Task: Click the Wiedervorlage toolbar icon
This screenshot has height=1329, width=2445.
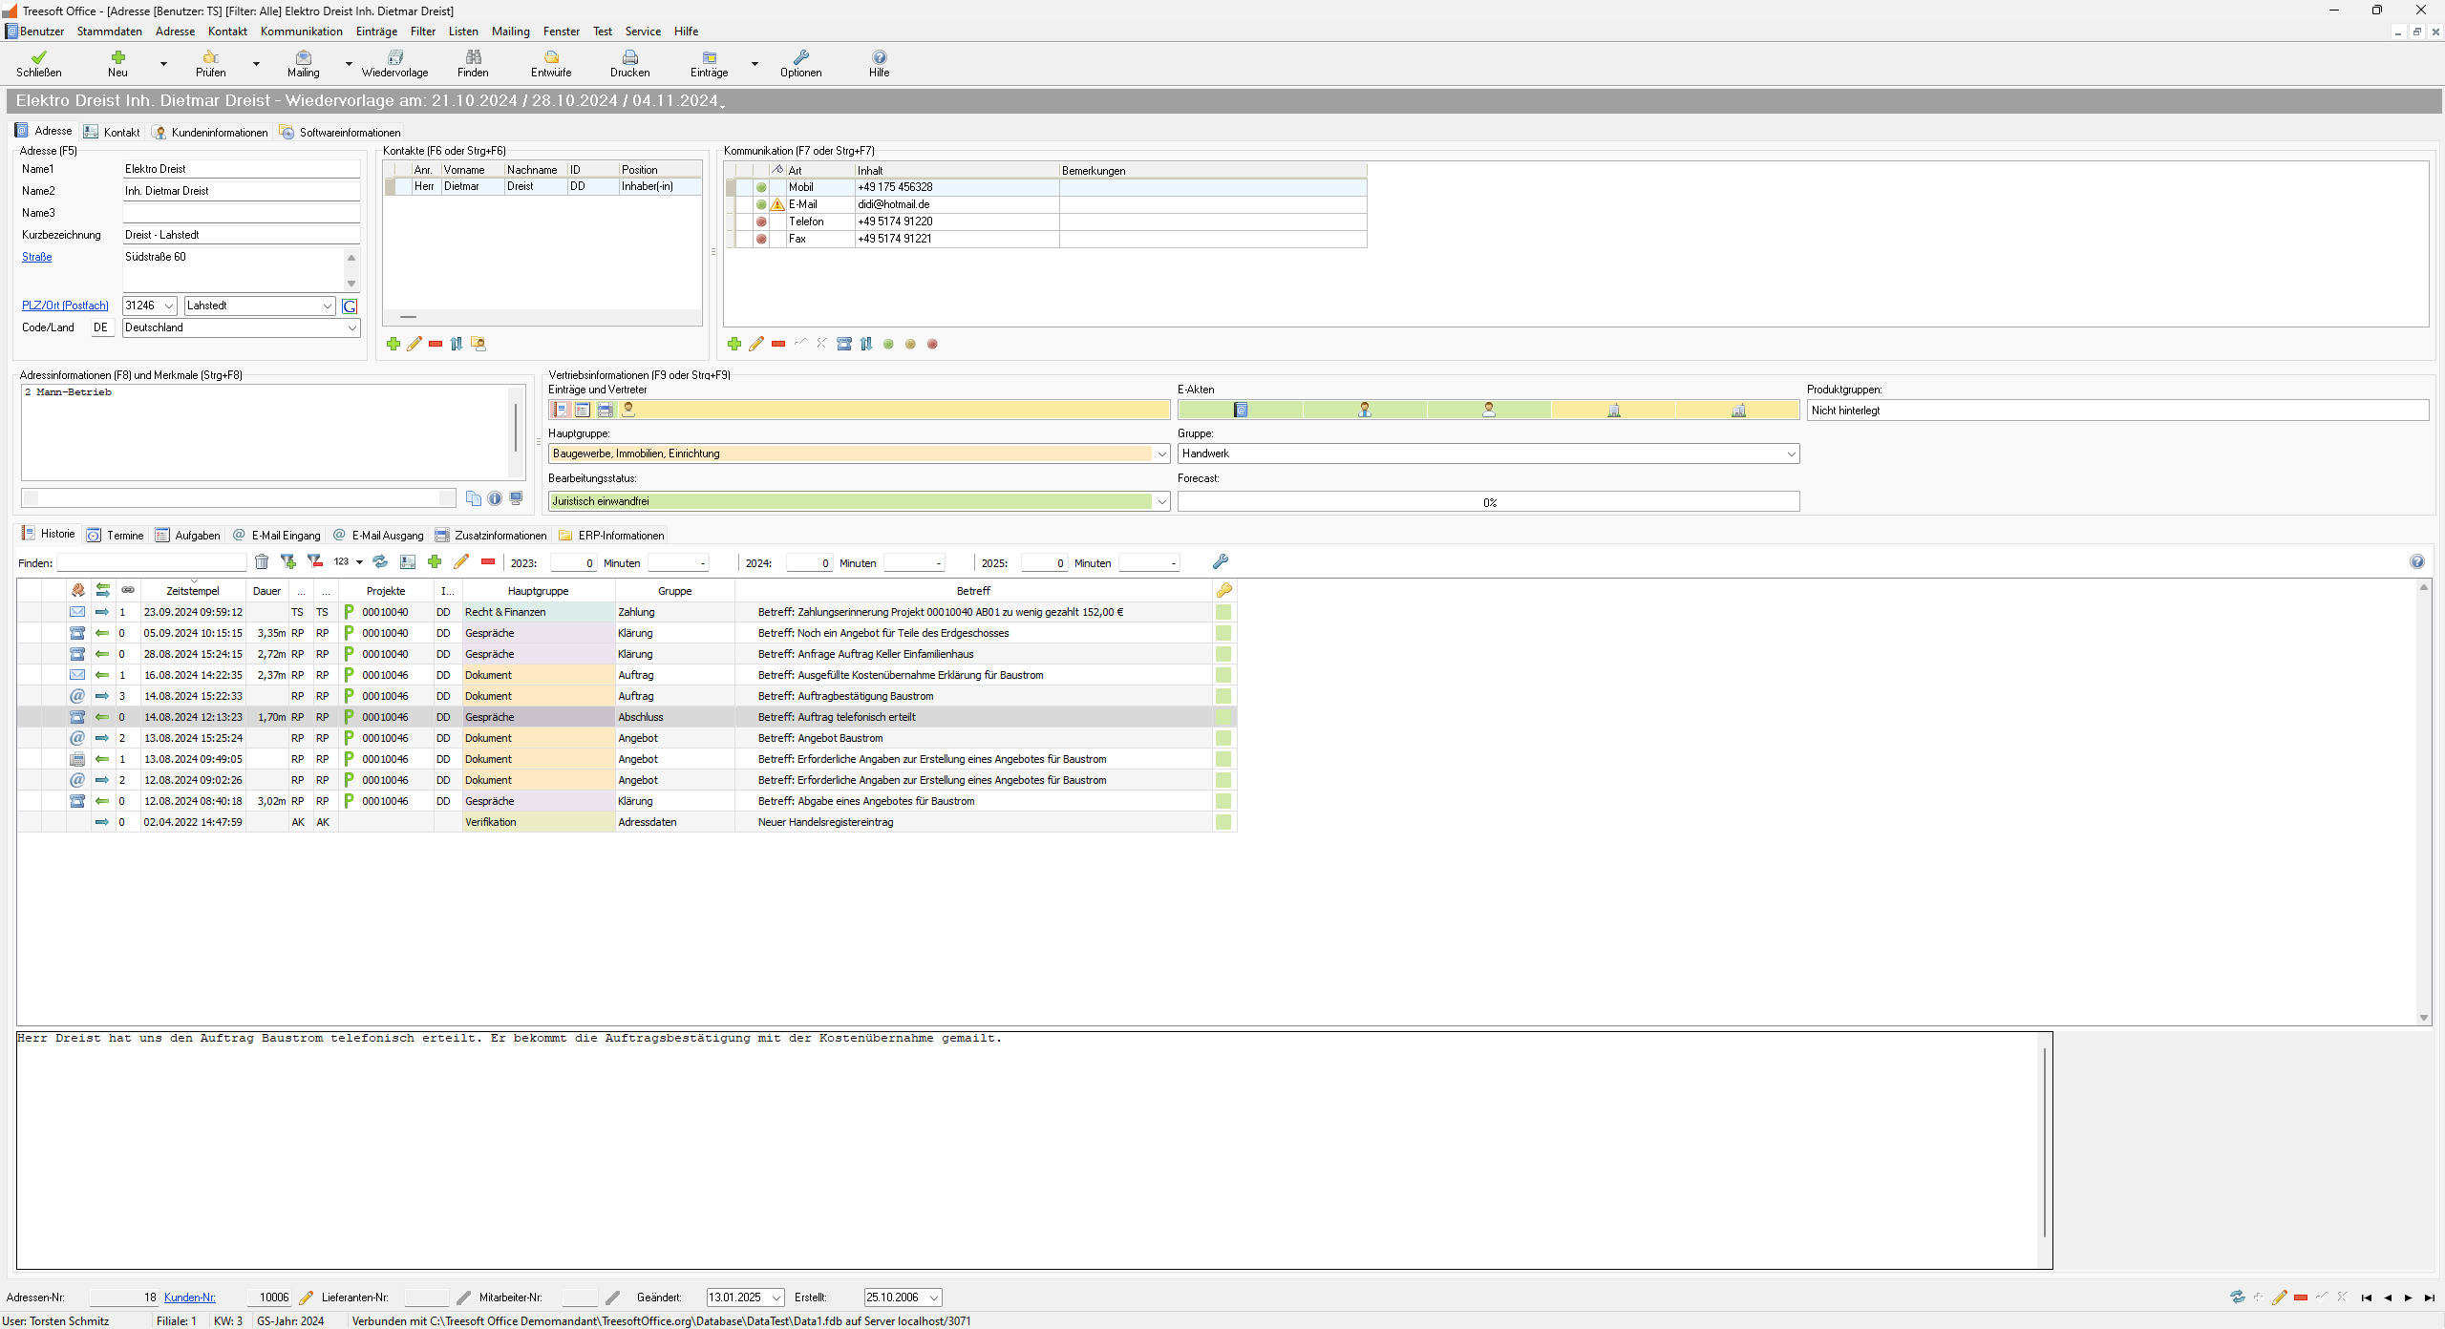Action: (394, 58)
